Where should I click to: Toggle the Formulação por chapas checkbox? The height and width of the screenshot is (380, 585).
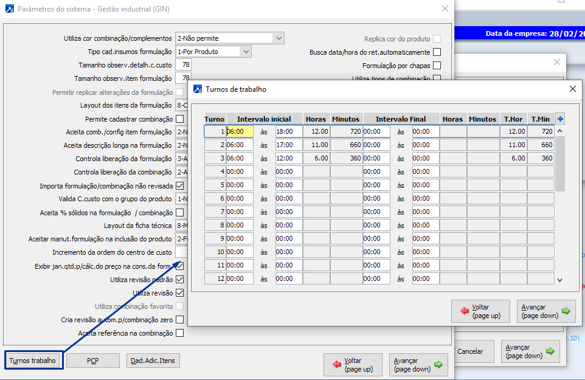[437, 66]
